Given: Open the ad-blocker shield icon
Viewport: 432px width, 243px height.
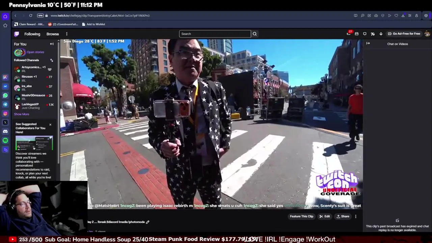Looking at the screenshot, I should [x=383, y=16].
